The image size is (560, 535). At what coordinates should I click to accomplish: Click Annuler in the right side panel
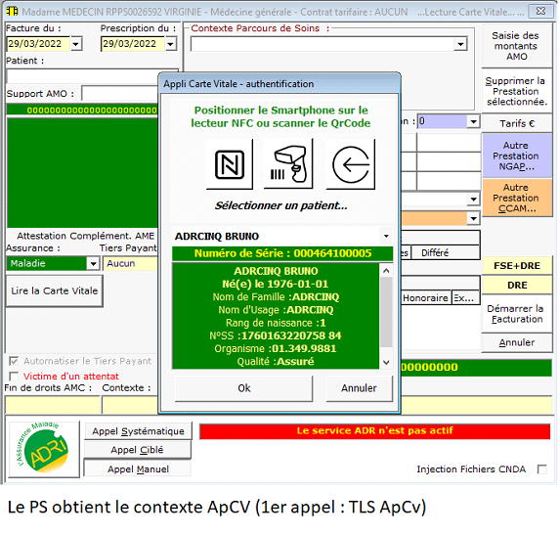pos(517,342)
